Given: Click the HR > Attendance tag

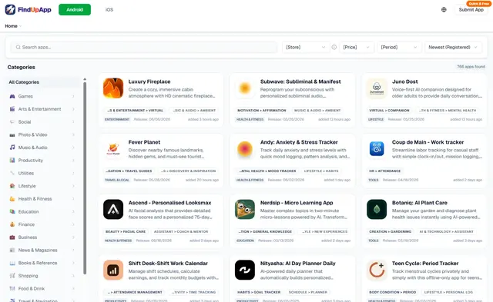Looking at the screenshot, I should click(x=385, y=171).
